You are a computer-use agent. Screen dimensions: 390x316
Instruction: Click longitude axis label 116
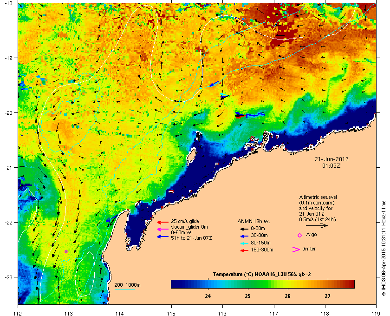[222, 314]
